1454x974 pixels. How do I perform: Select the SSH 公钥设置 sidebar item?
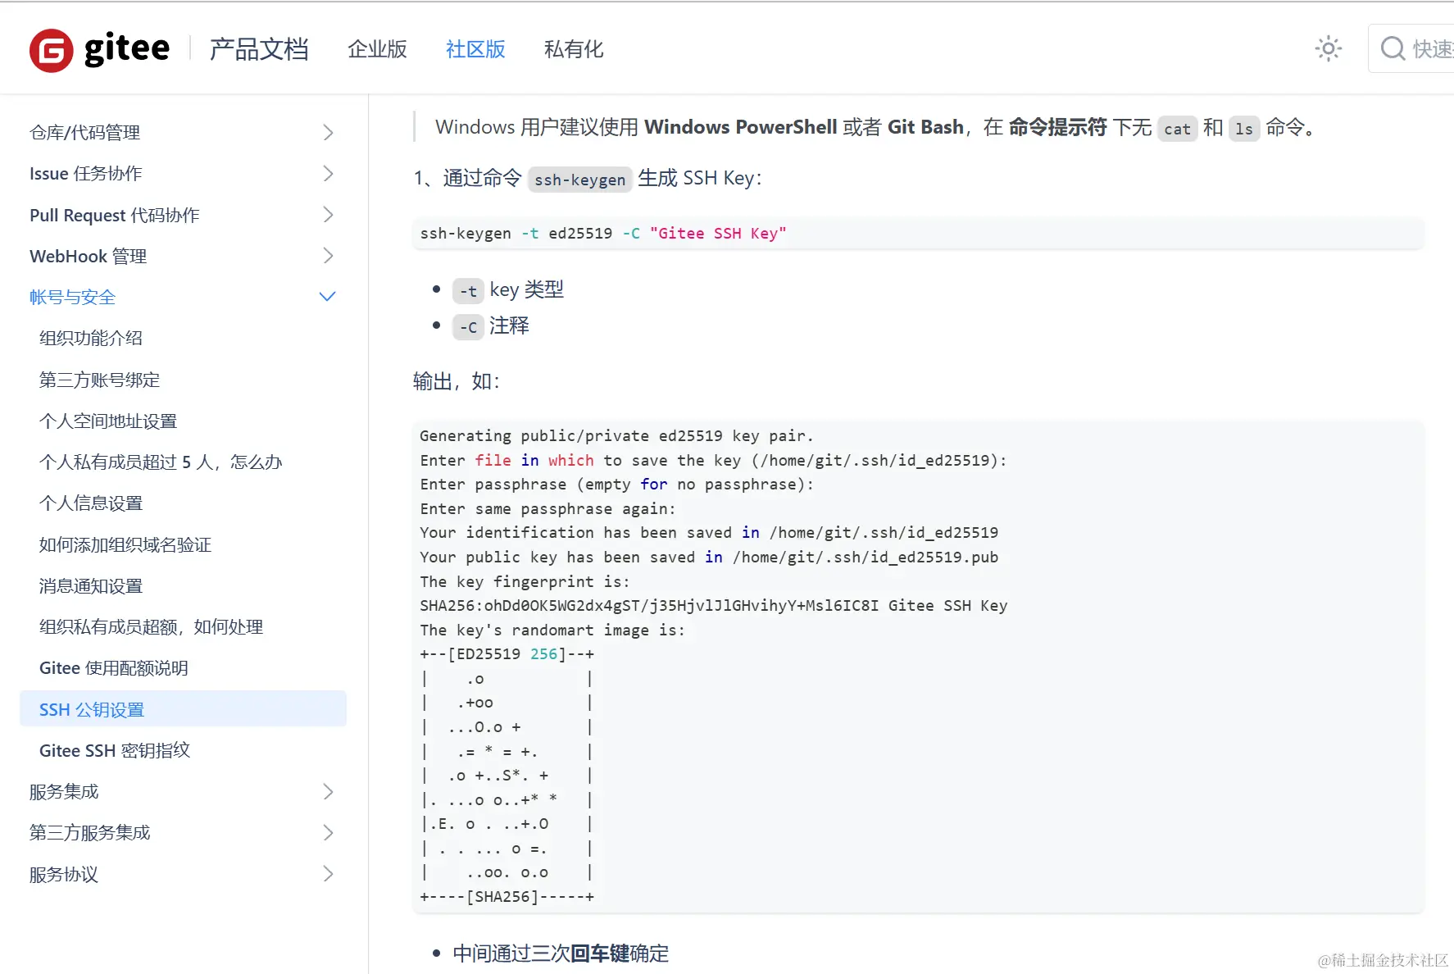click(183, 709)
